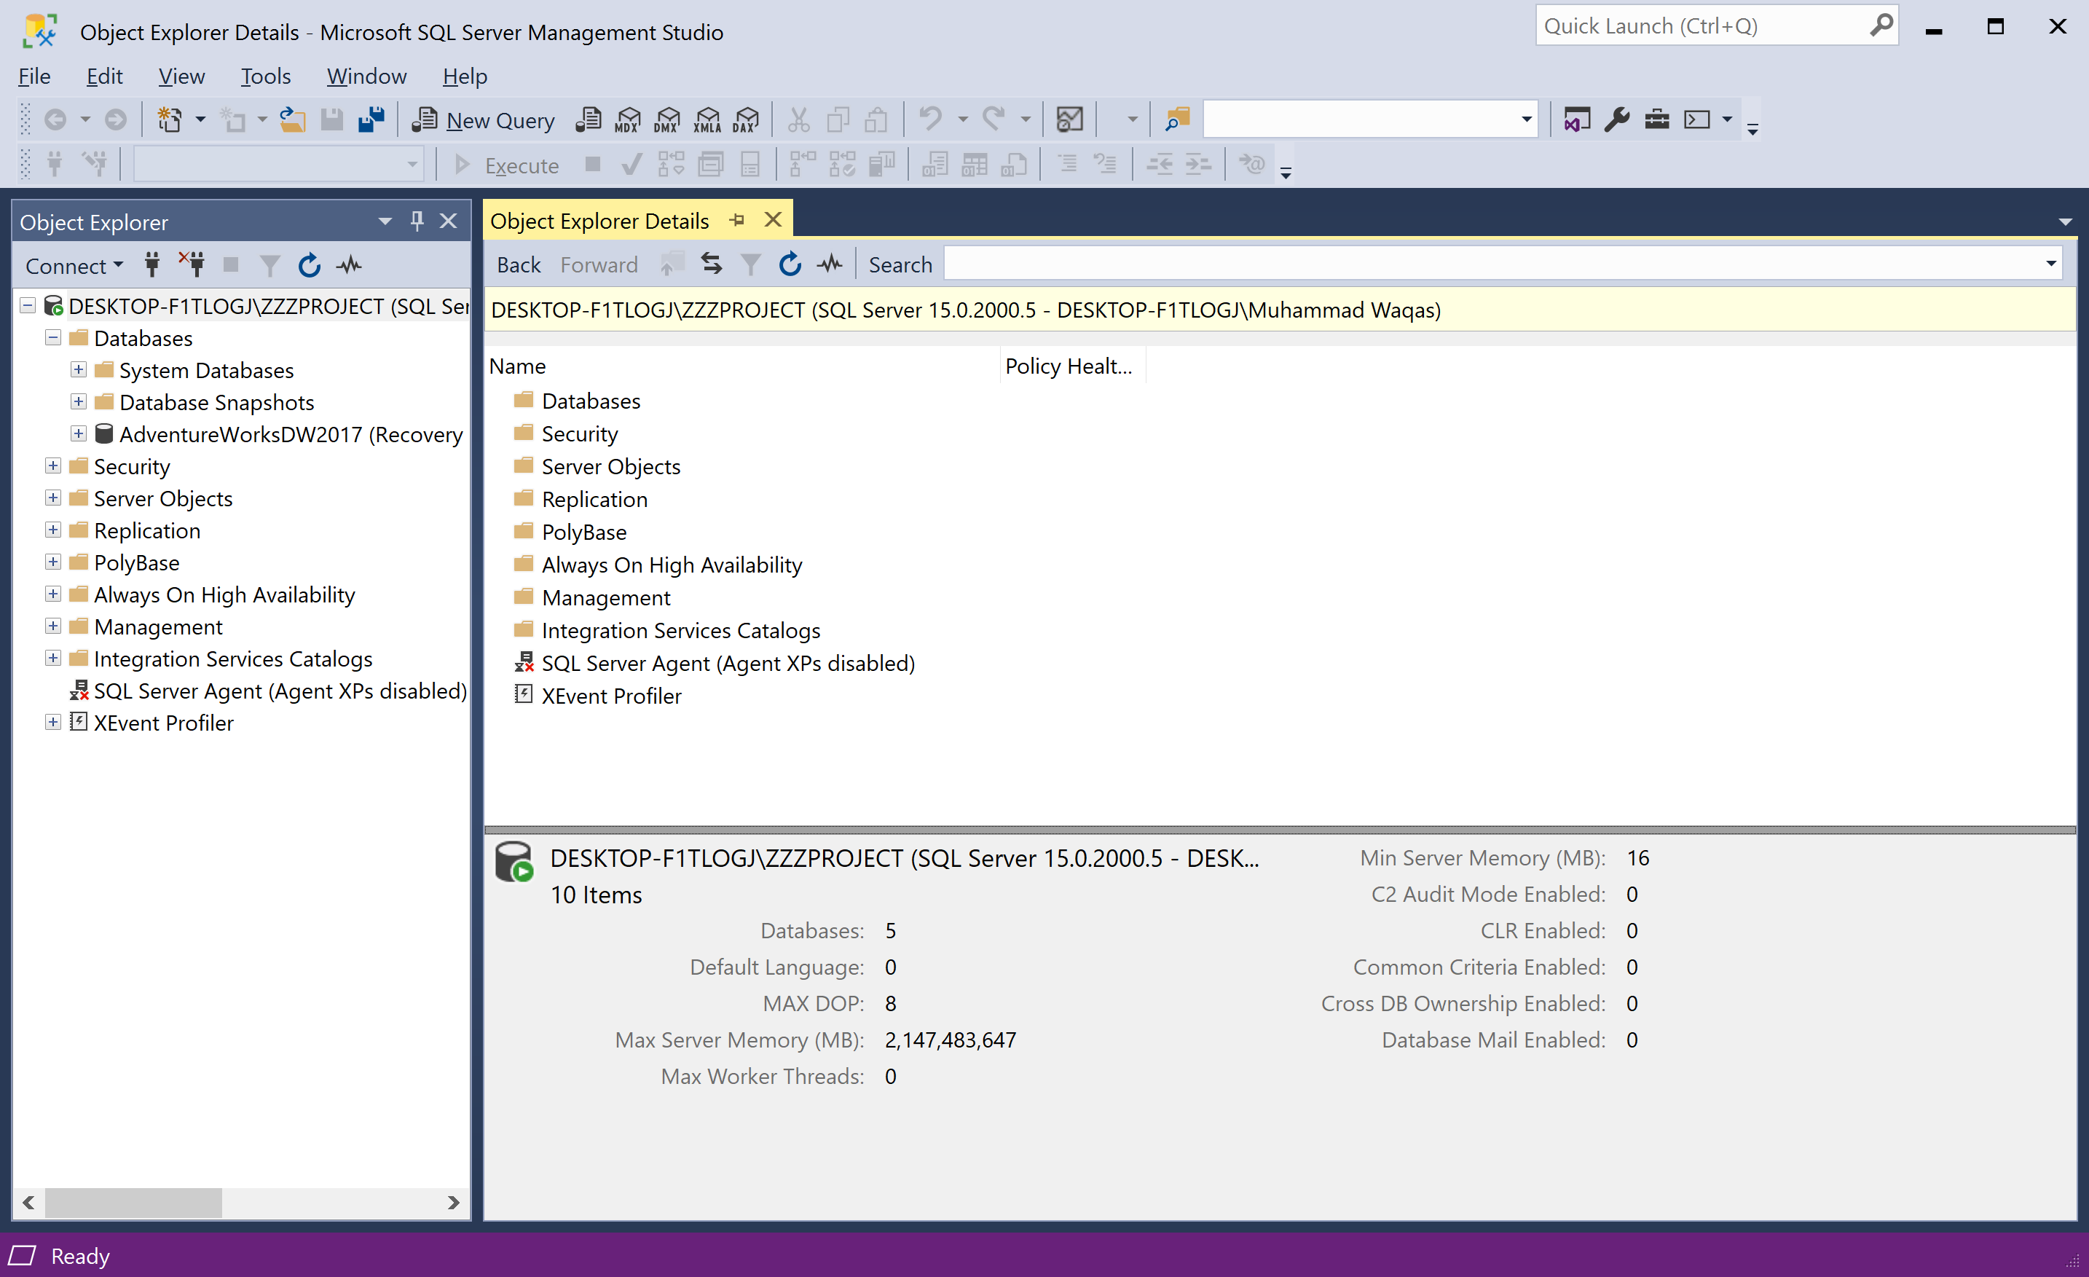Open the Tools menu
The image size is (2089, 1277).
(264, 76)
